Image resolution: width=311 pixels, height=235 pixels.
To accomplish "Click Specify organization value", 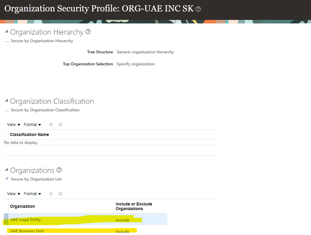I will click(x=136, y=64).
